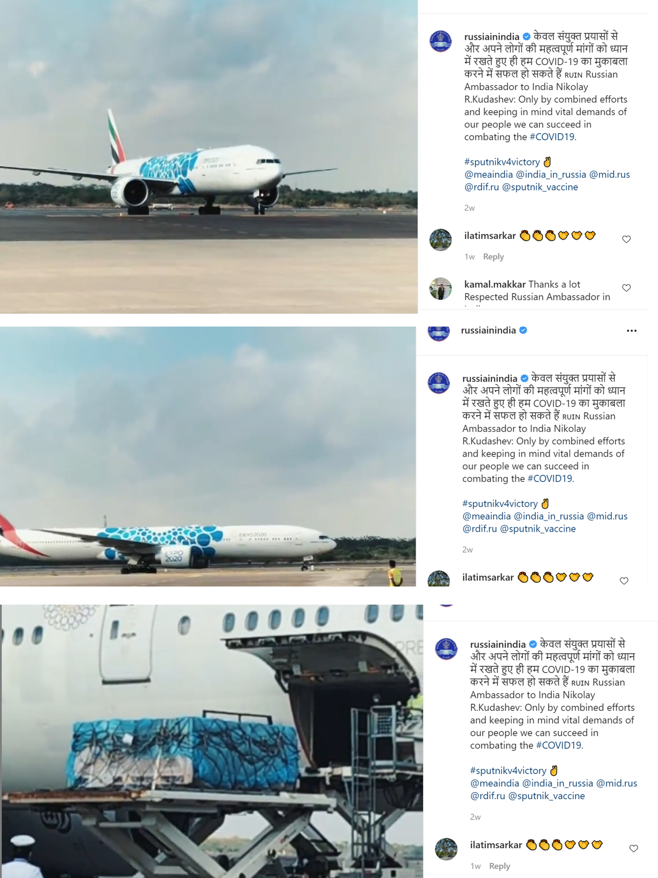Image resolution: width=658 pixels, height=878 pixels.
Task: Open the photo of plane taxiing toward camera
Action: (x=209, y=157)
